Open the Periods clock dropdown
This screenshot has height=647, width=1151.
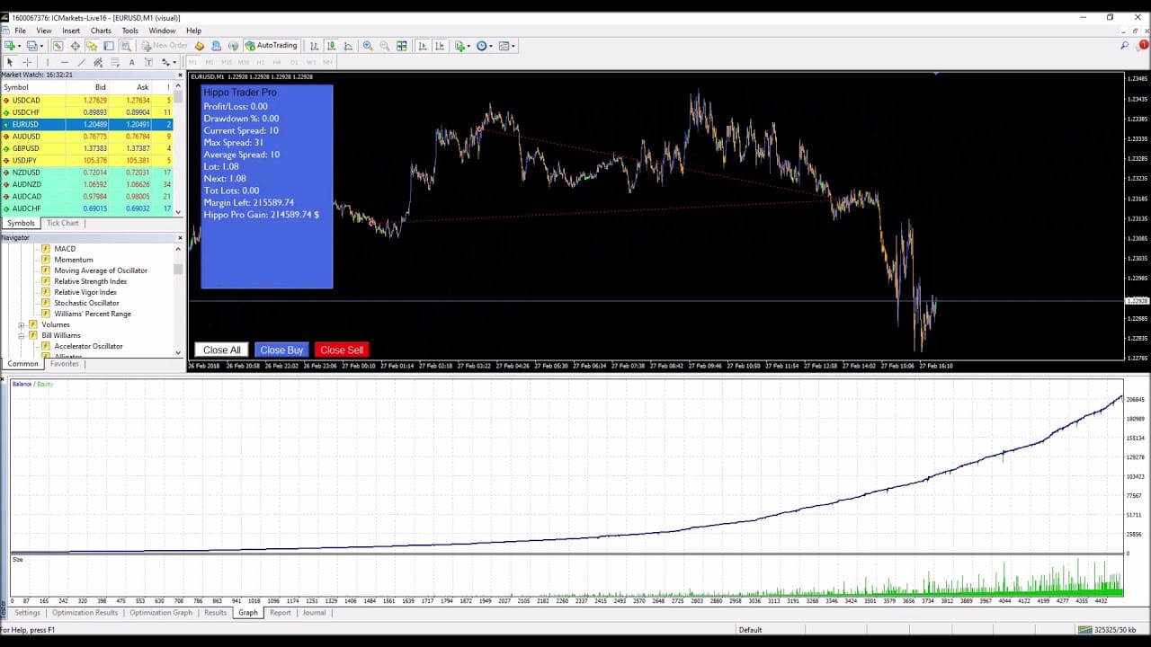tap(484, 46)
